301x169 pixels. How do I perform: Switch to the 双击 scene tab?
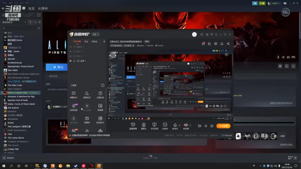86,41
